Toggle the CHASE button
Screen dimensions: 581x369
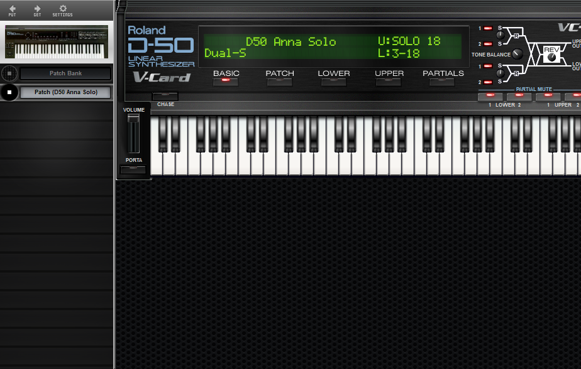(x=165, y=97)
